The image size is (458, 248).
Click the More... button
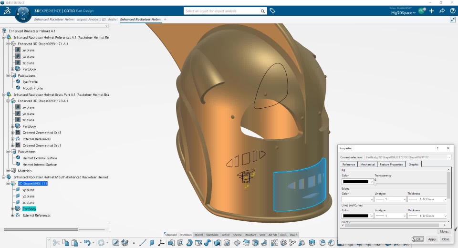tap(444, 231)
